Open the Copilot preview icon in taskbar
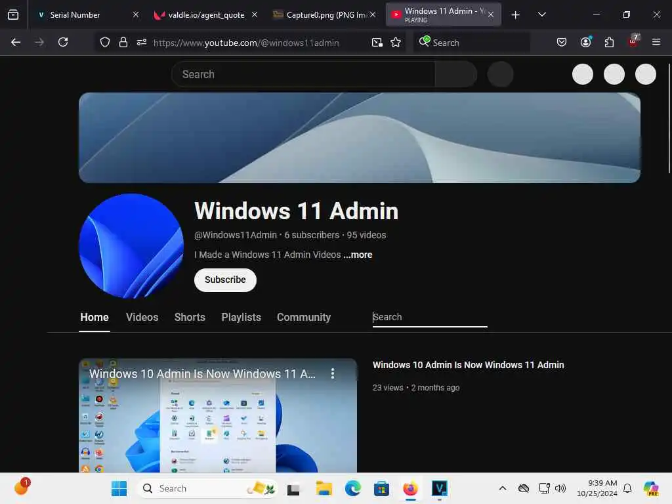 tap(650, 488)
